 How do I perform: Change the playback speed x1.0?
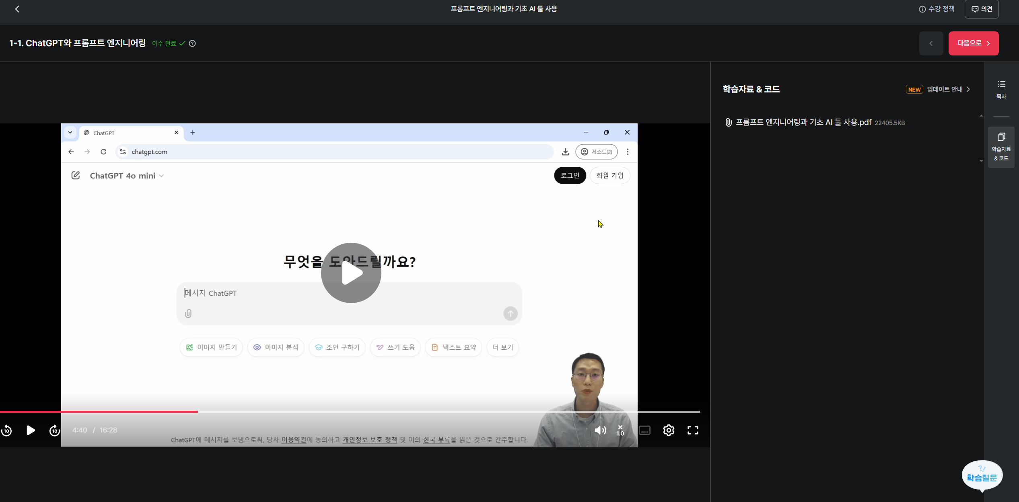click(x=620, y=430)
